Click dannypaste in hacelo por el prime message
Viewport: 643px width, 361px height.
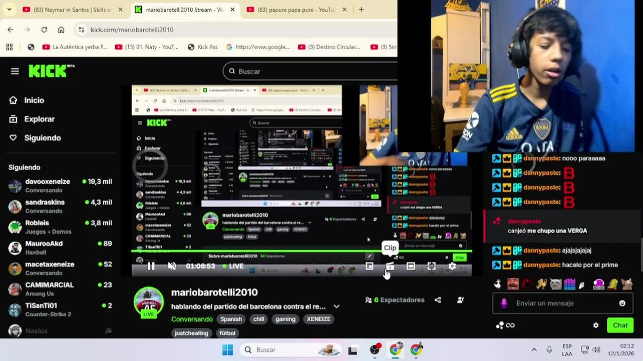pyautogui.click(x=541, y=265)
